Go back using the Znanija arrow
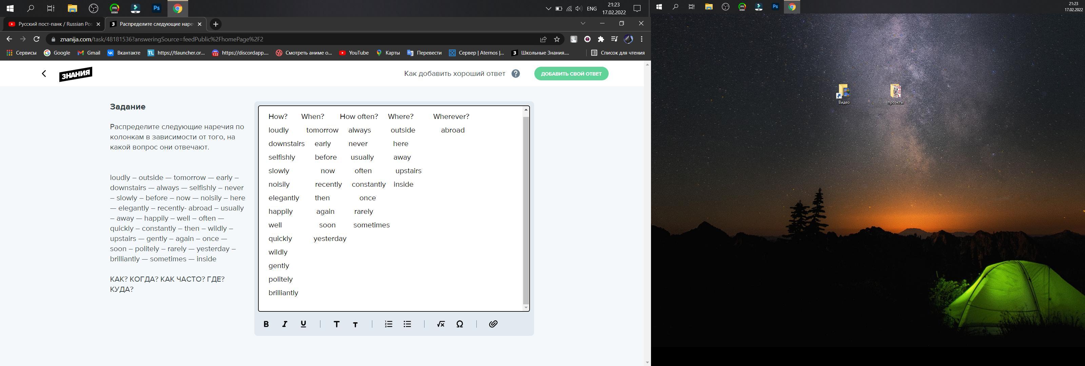1085x366 pixels. click(x=44, y=74)
